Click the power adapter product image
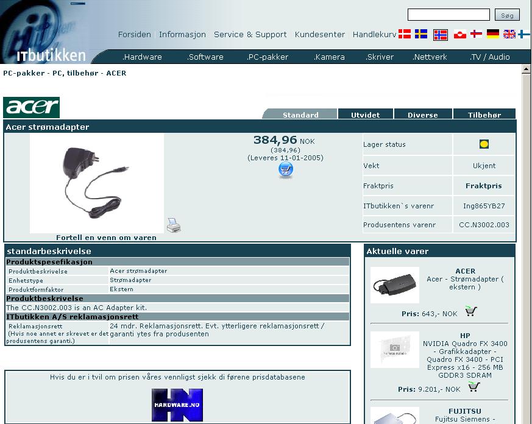This screenshot has width=532, height=424. point(97,183)
